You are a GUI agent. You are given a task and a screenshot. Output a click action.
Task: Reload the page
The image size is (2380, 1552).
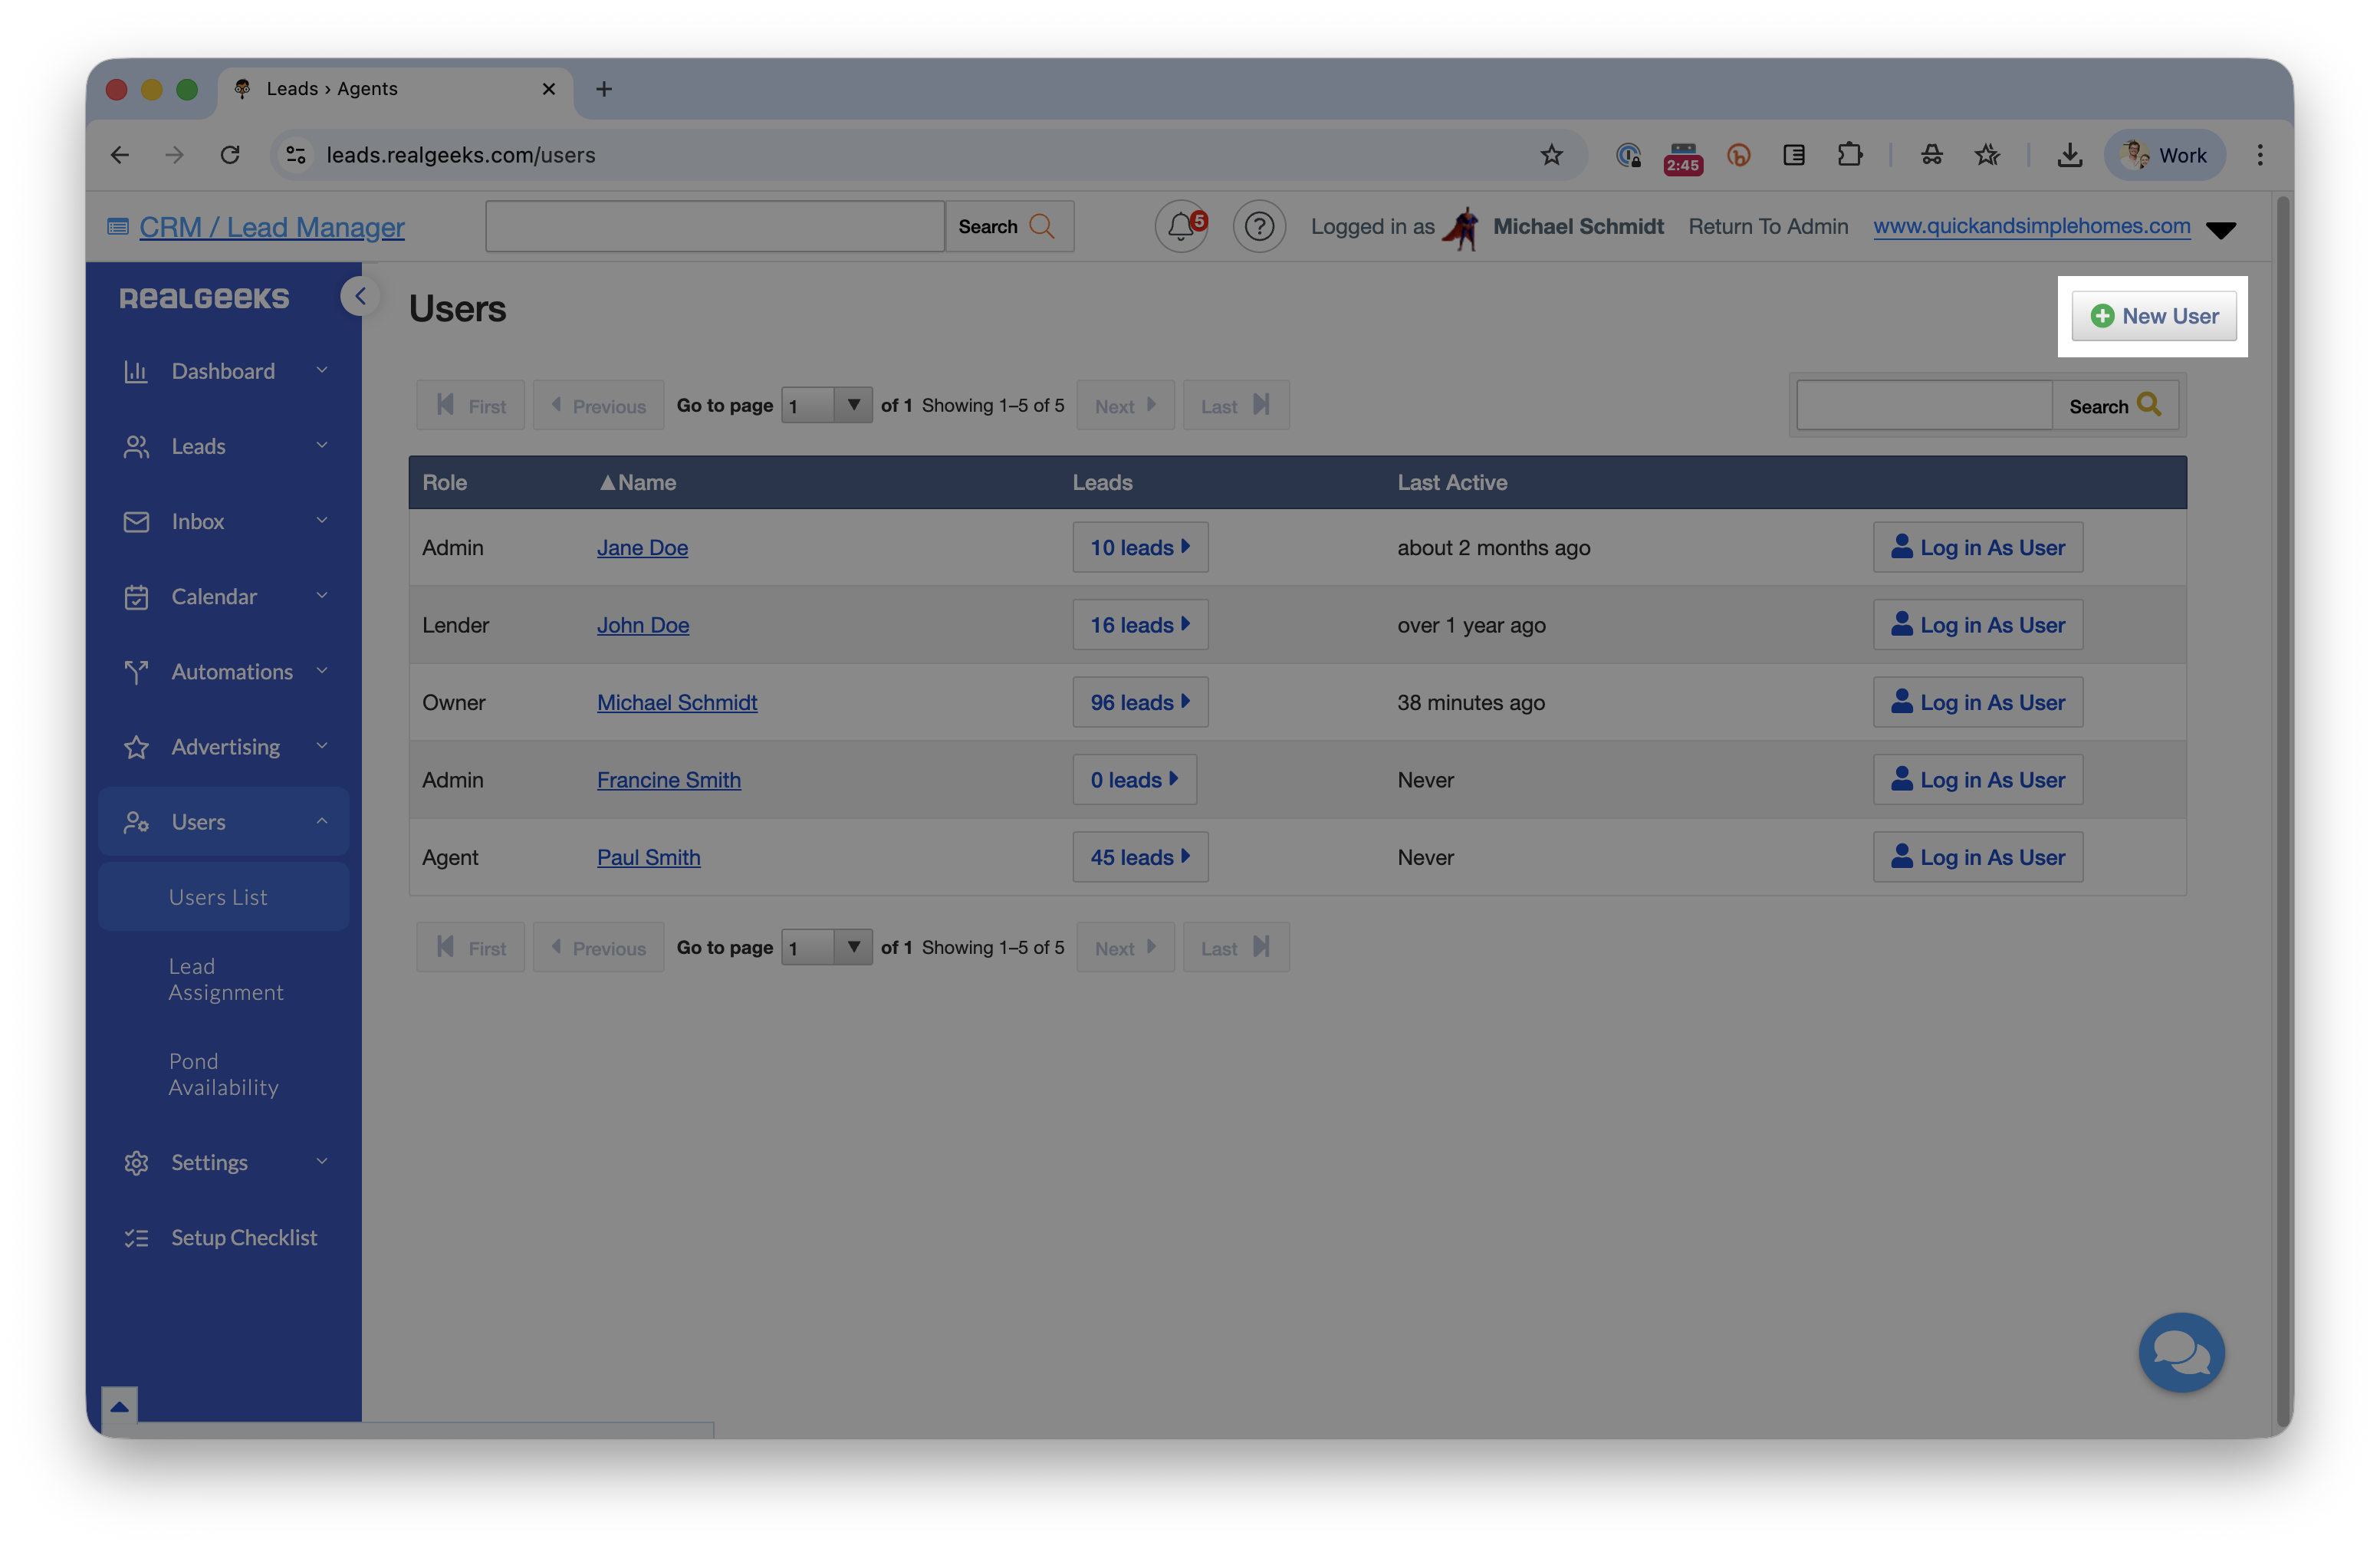(230, 155)
